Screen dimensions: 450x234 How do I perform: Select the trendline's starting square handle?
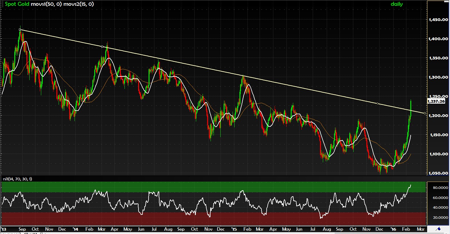click(20, 30)
